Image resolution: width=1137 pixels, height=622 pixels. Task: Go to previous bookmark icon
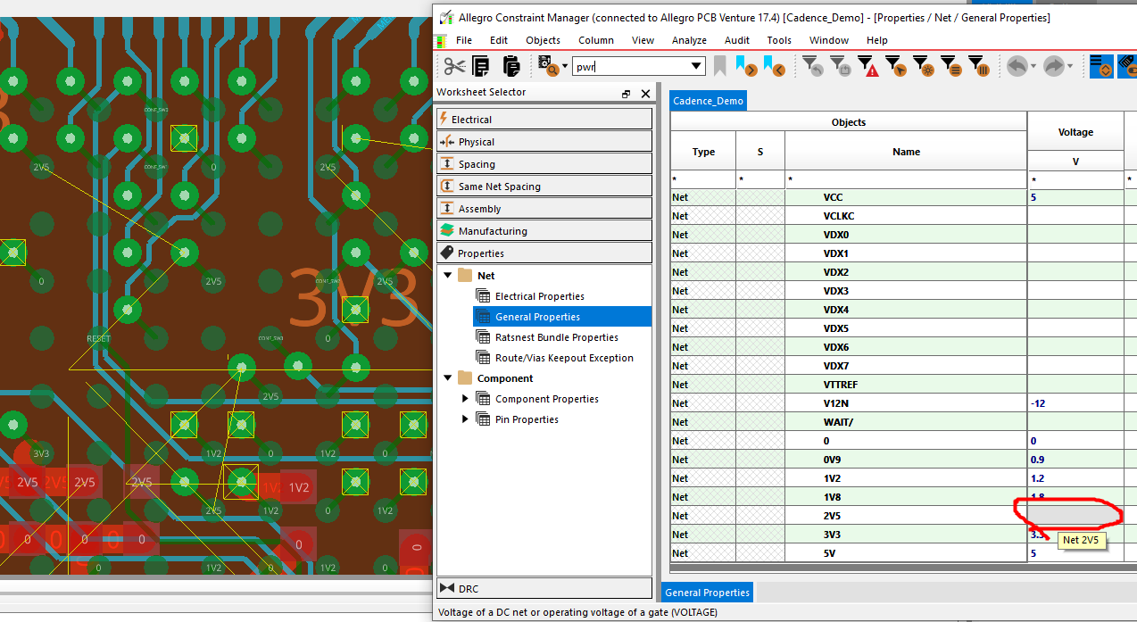pyautogui.click(x=774, y=66)
